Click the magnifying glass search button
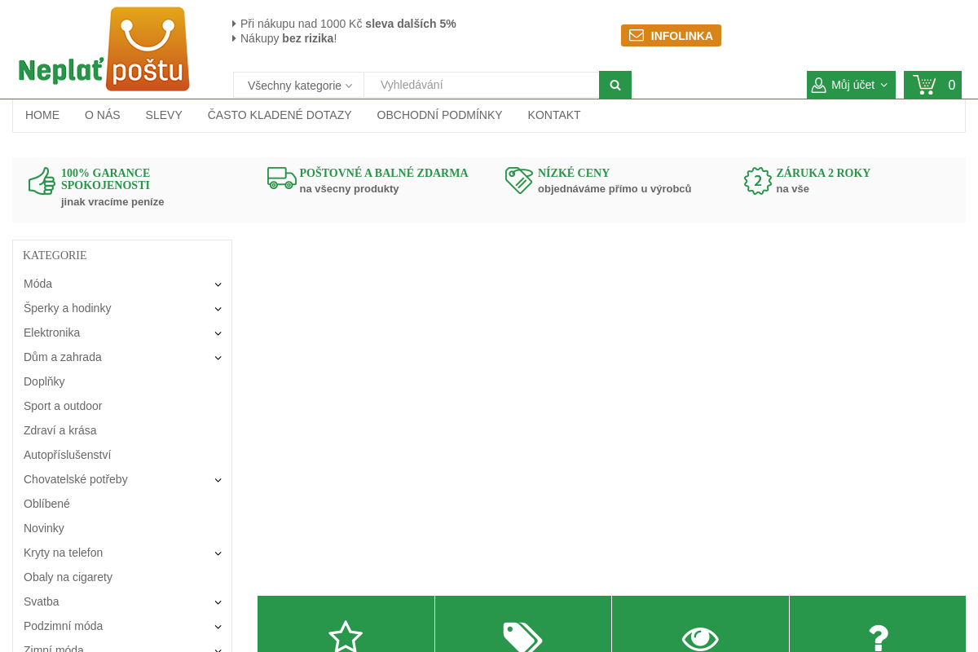Viewport: 978px width, 652px height. coord(615,85)
